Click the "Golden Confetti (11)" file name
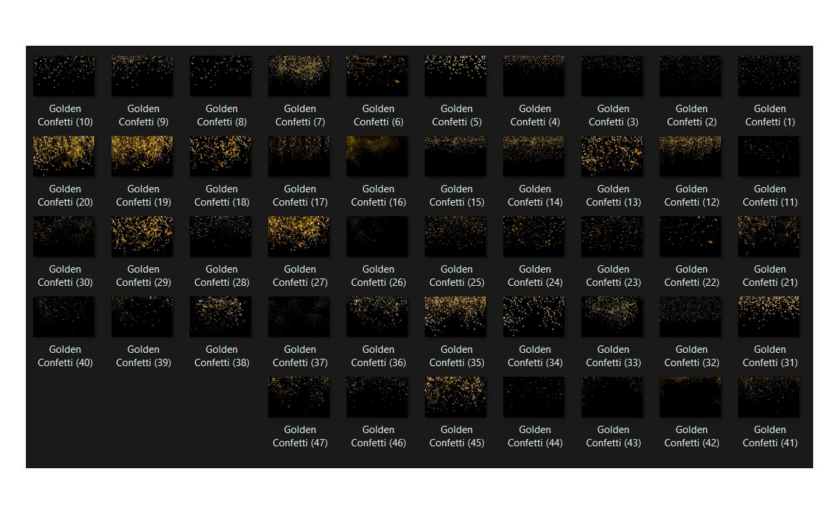The height and width of the screenshot is (508, 839). [x=770, y=196]
